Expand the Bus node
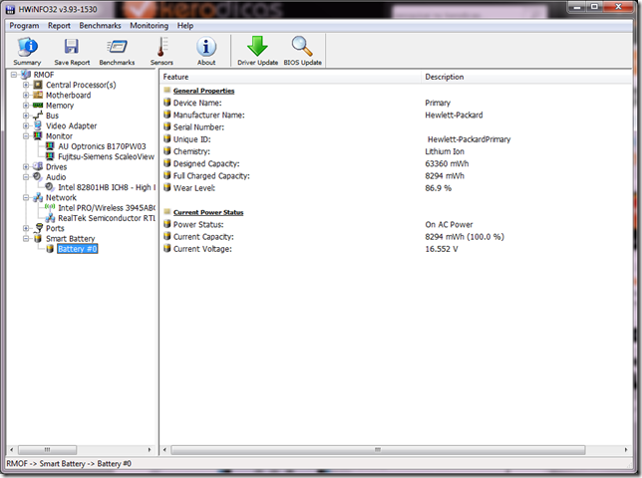This screenshot has width=642, height=478. coord(26,116)
